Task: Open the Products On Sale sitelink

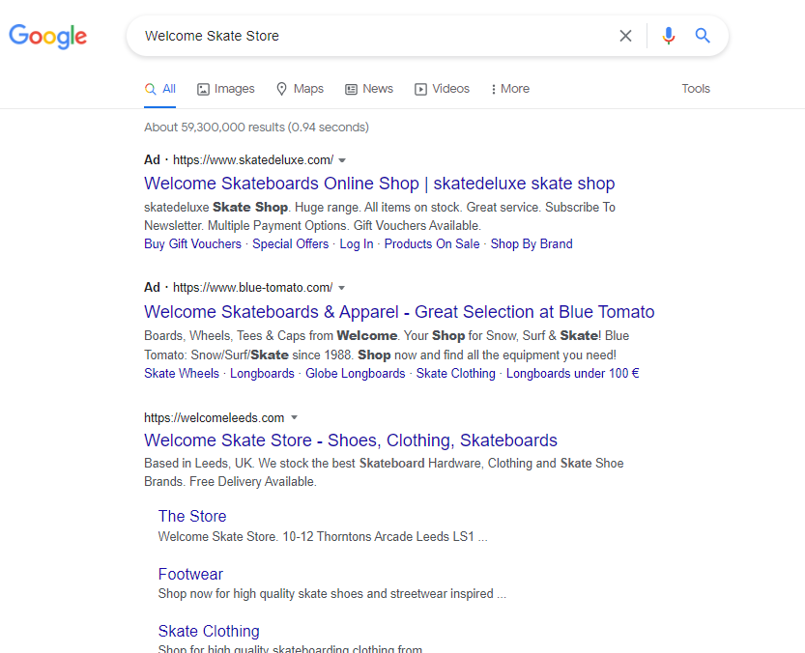Action: click(432, 243)
